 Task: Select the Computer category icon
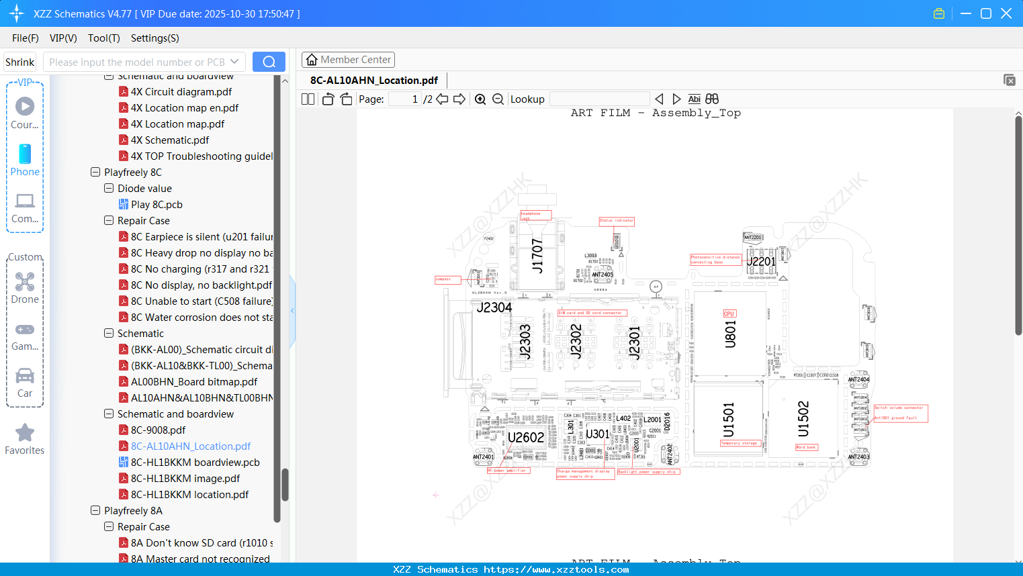25,207
